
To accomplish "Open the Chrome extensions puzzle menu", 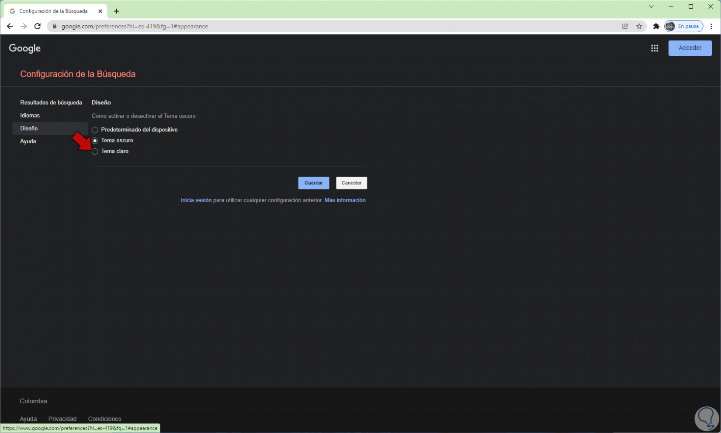I will pyautogui.click(x=656, y=26).
